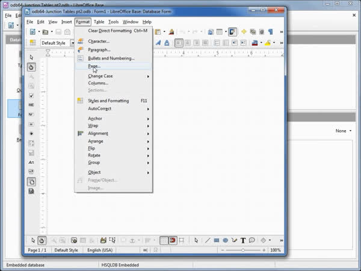This screenshot has width=361, height=271.
Task: Toggle Align Right paragraph button
Action: [196, 43]
